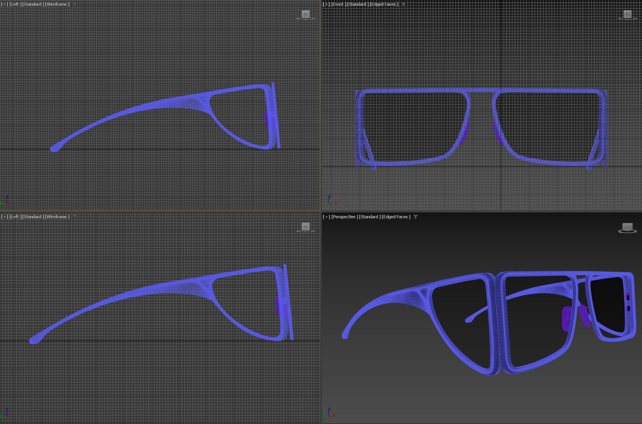Click the [Edged Faces] shading label in the Perspective viewport
This screenshot has width=642, height=424.
tap(396, 217)
